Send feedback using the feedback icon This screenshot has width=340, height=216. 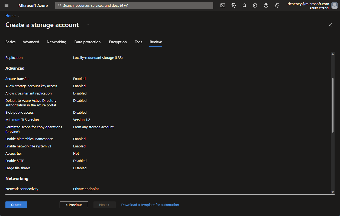tap(277, 5)
